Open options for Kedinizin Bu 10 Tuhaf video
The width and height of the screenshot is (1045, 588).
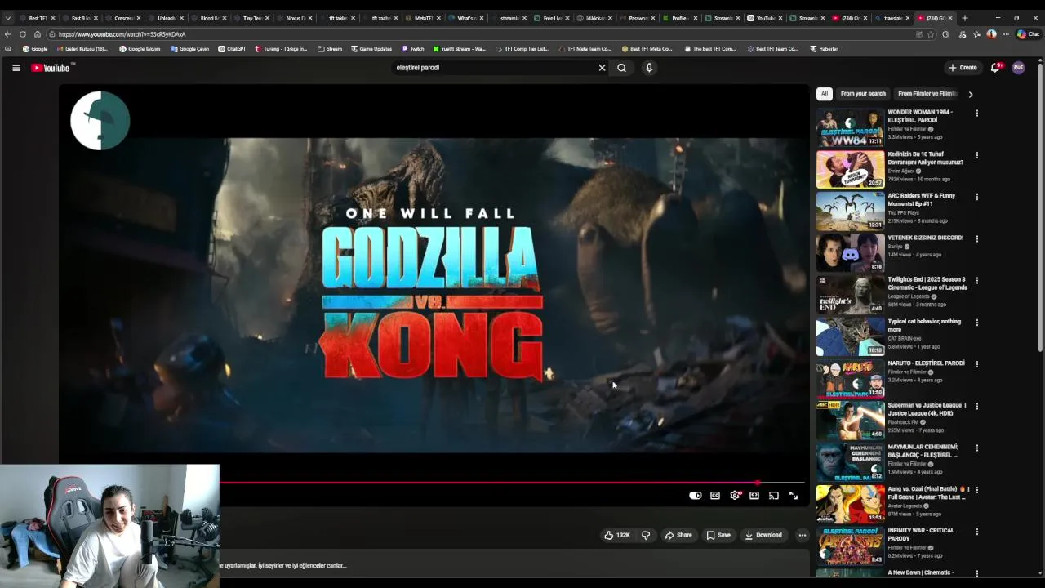point(976,155)
